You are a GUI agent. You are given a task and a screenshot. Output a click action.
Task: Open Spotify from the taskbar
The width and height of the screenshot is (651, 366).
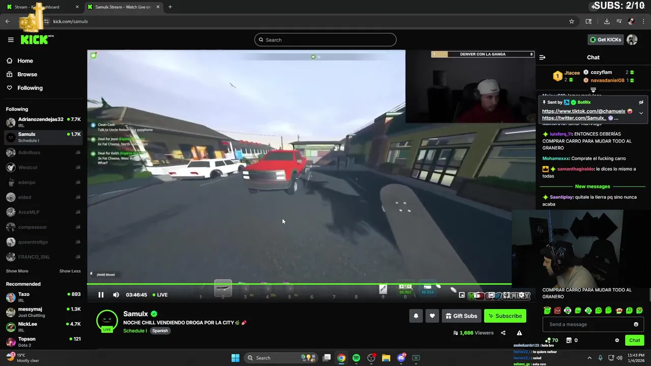(x=356, y=358)
